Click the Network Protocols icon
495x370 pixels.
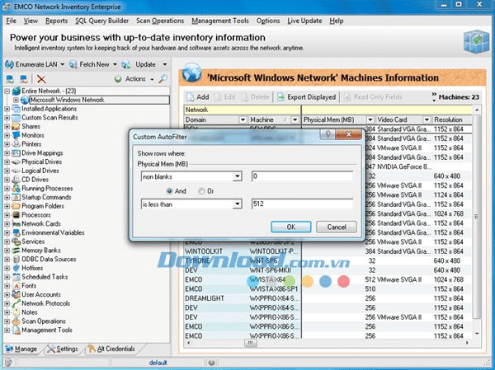pyautogui.click(x=16, y=303)
